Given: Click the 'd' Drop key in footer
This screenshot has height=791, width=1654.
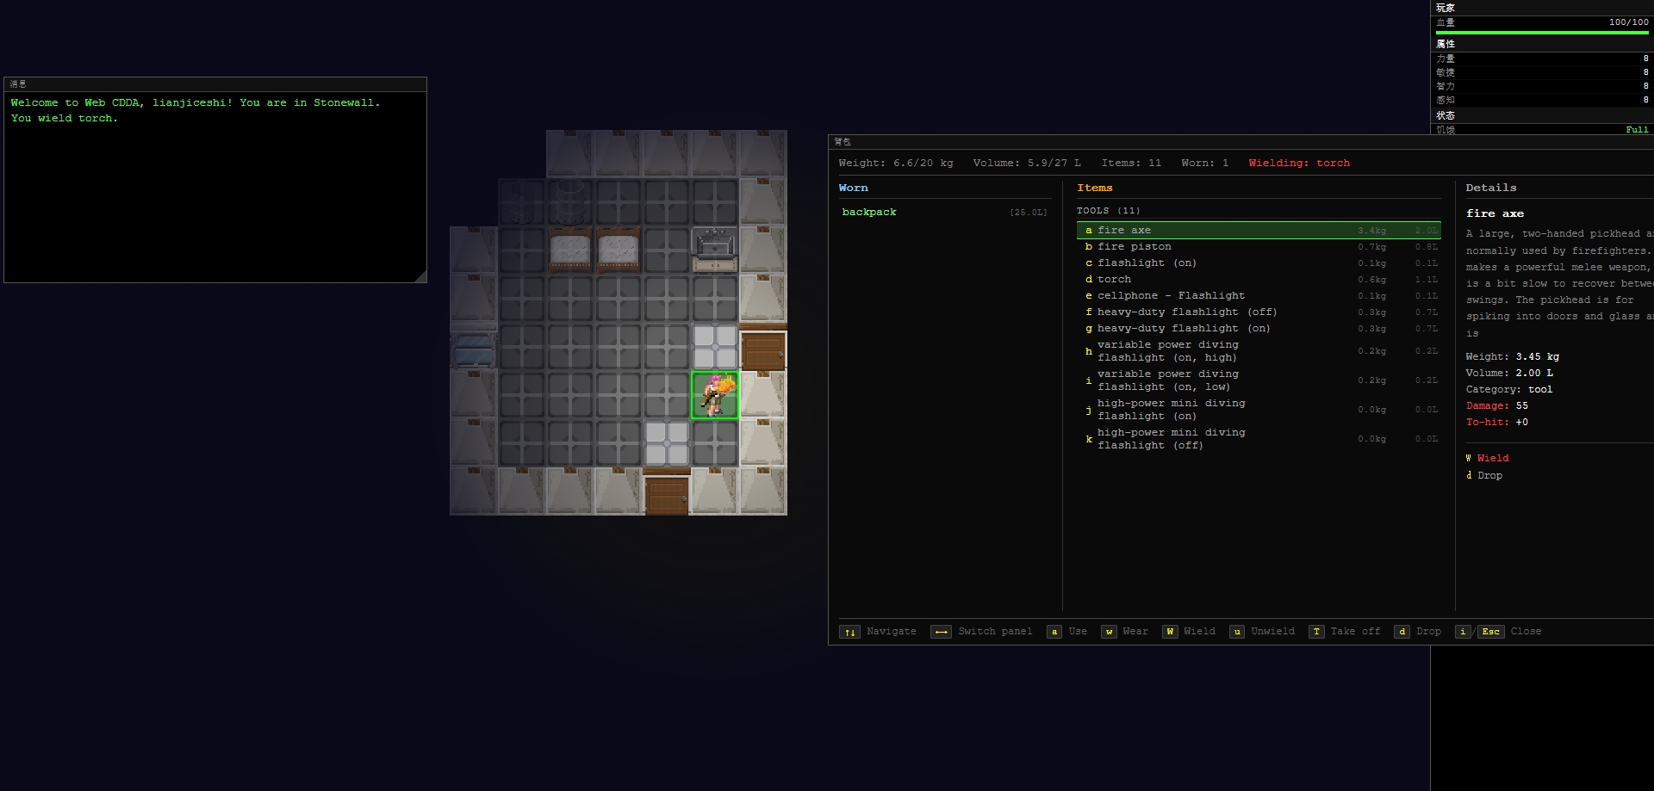Looking at the screenshot, I should (x=1402, y=632).
